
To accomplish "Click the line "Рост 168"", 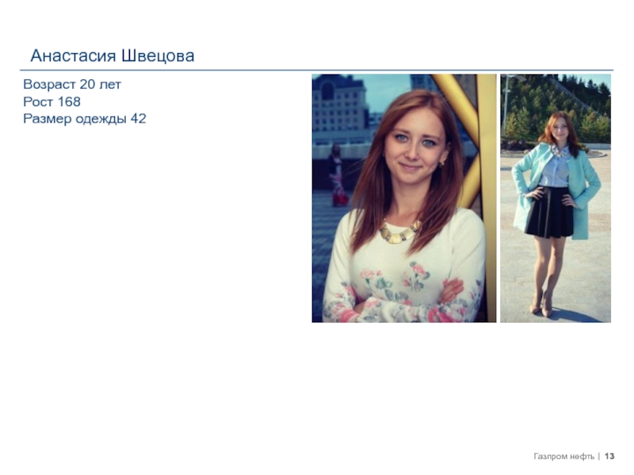I will pyautogui.click(x=52, y=102).
